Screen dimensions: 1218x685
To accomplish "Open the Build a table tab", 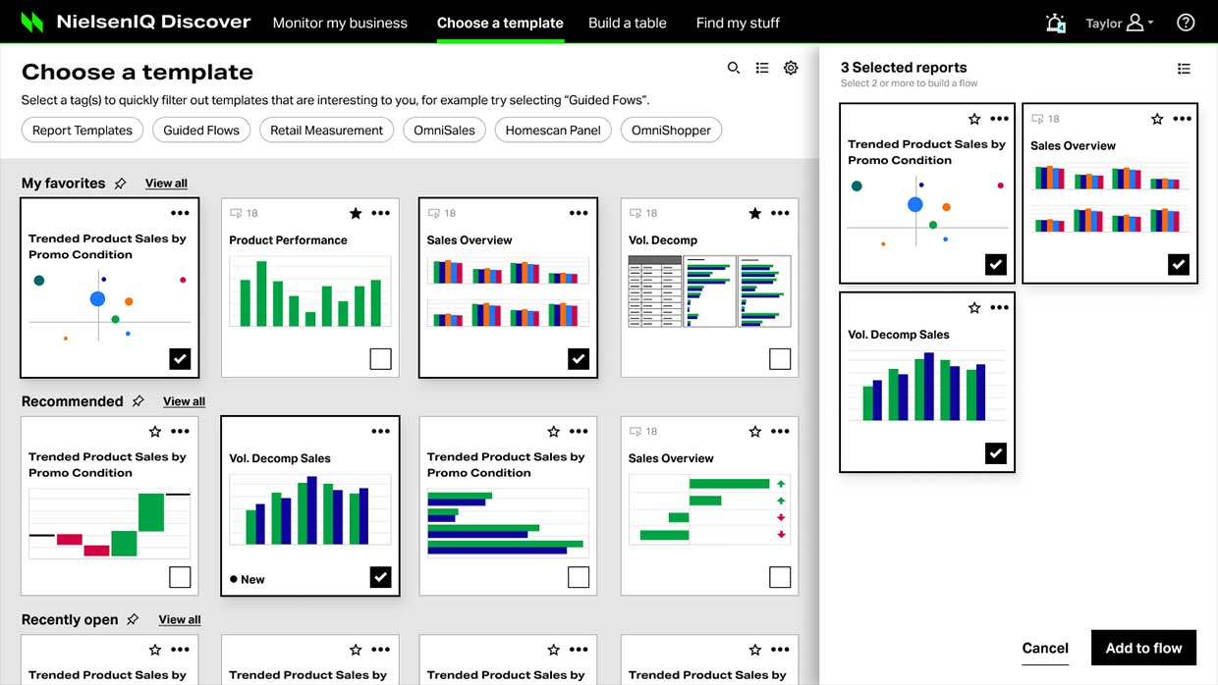I will 628,23.
